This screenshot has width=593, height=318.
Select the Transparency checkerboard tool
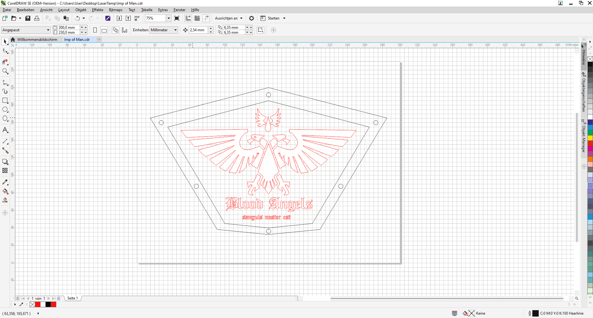[5, 170]
